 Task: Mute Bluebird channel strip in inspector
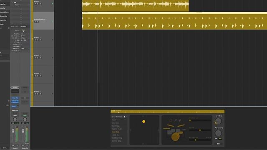click(13, 145)
